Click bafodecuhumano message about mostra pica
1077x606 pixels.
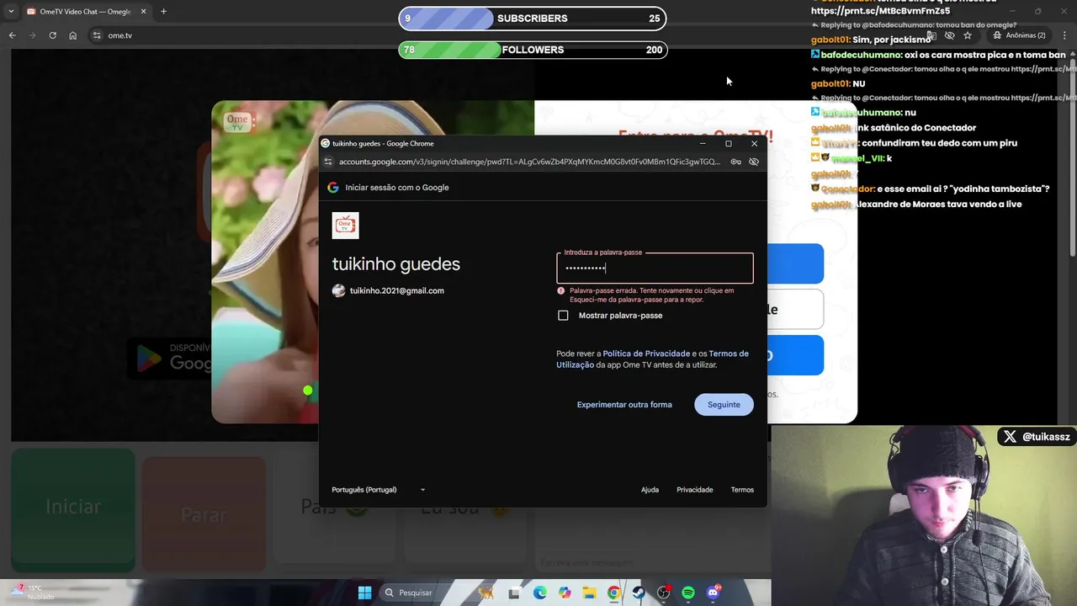[938, 55]
